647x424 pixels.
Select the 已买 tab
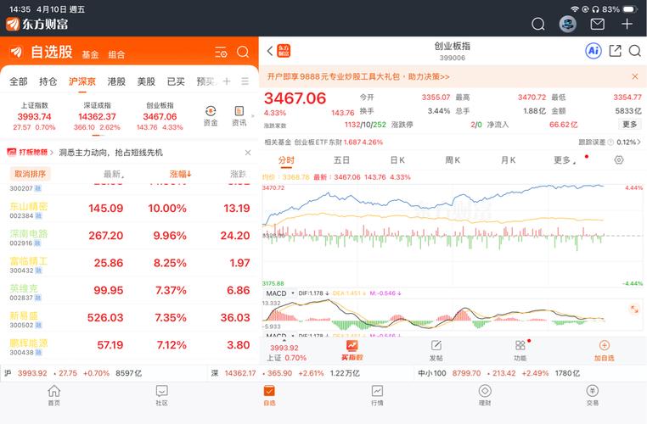coord(176,81)
